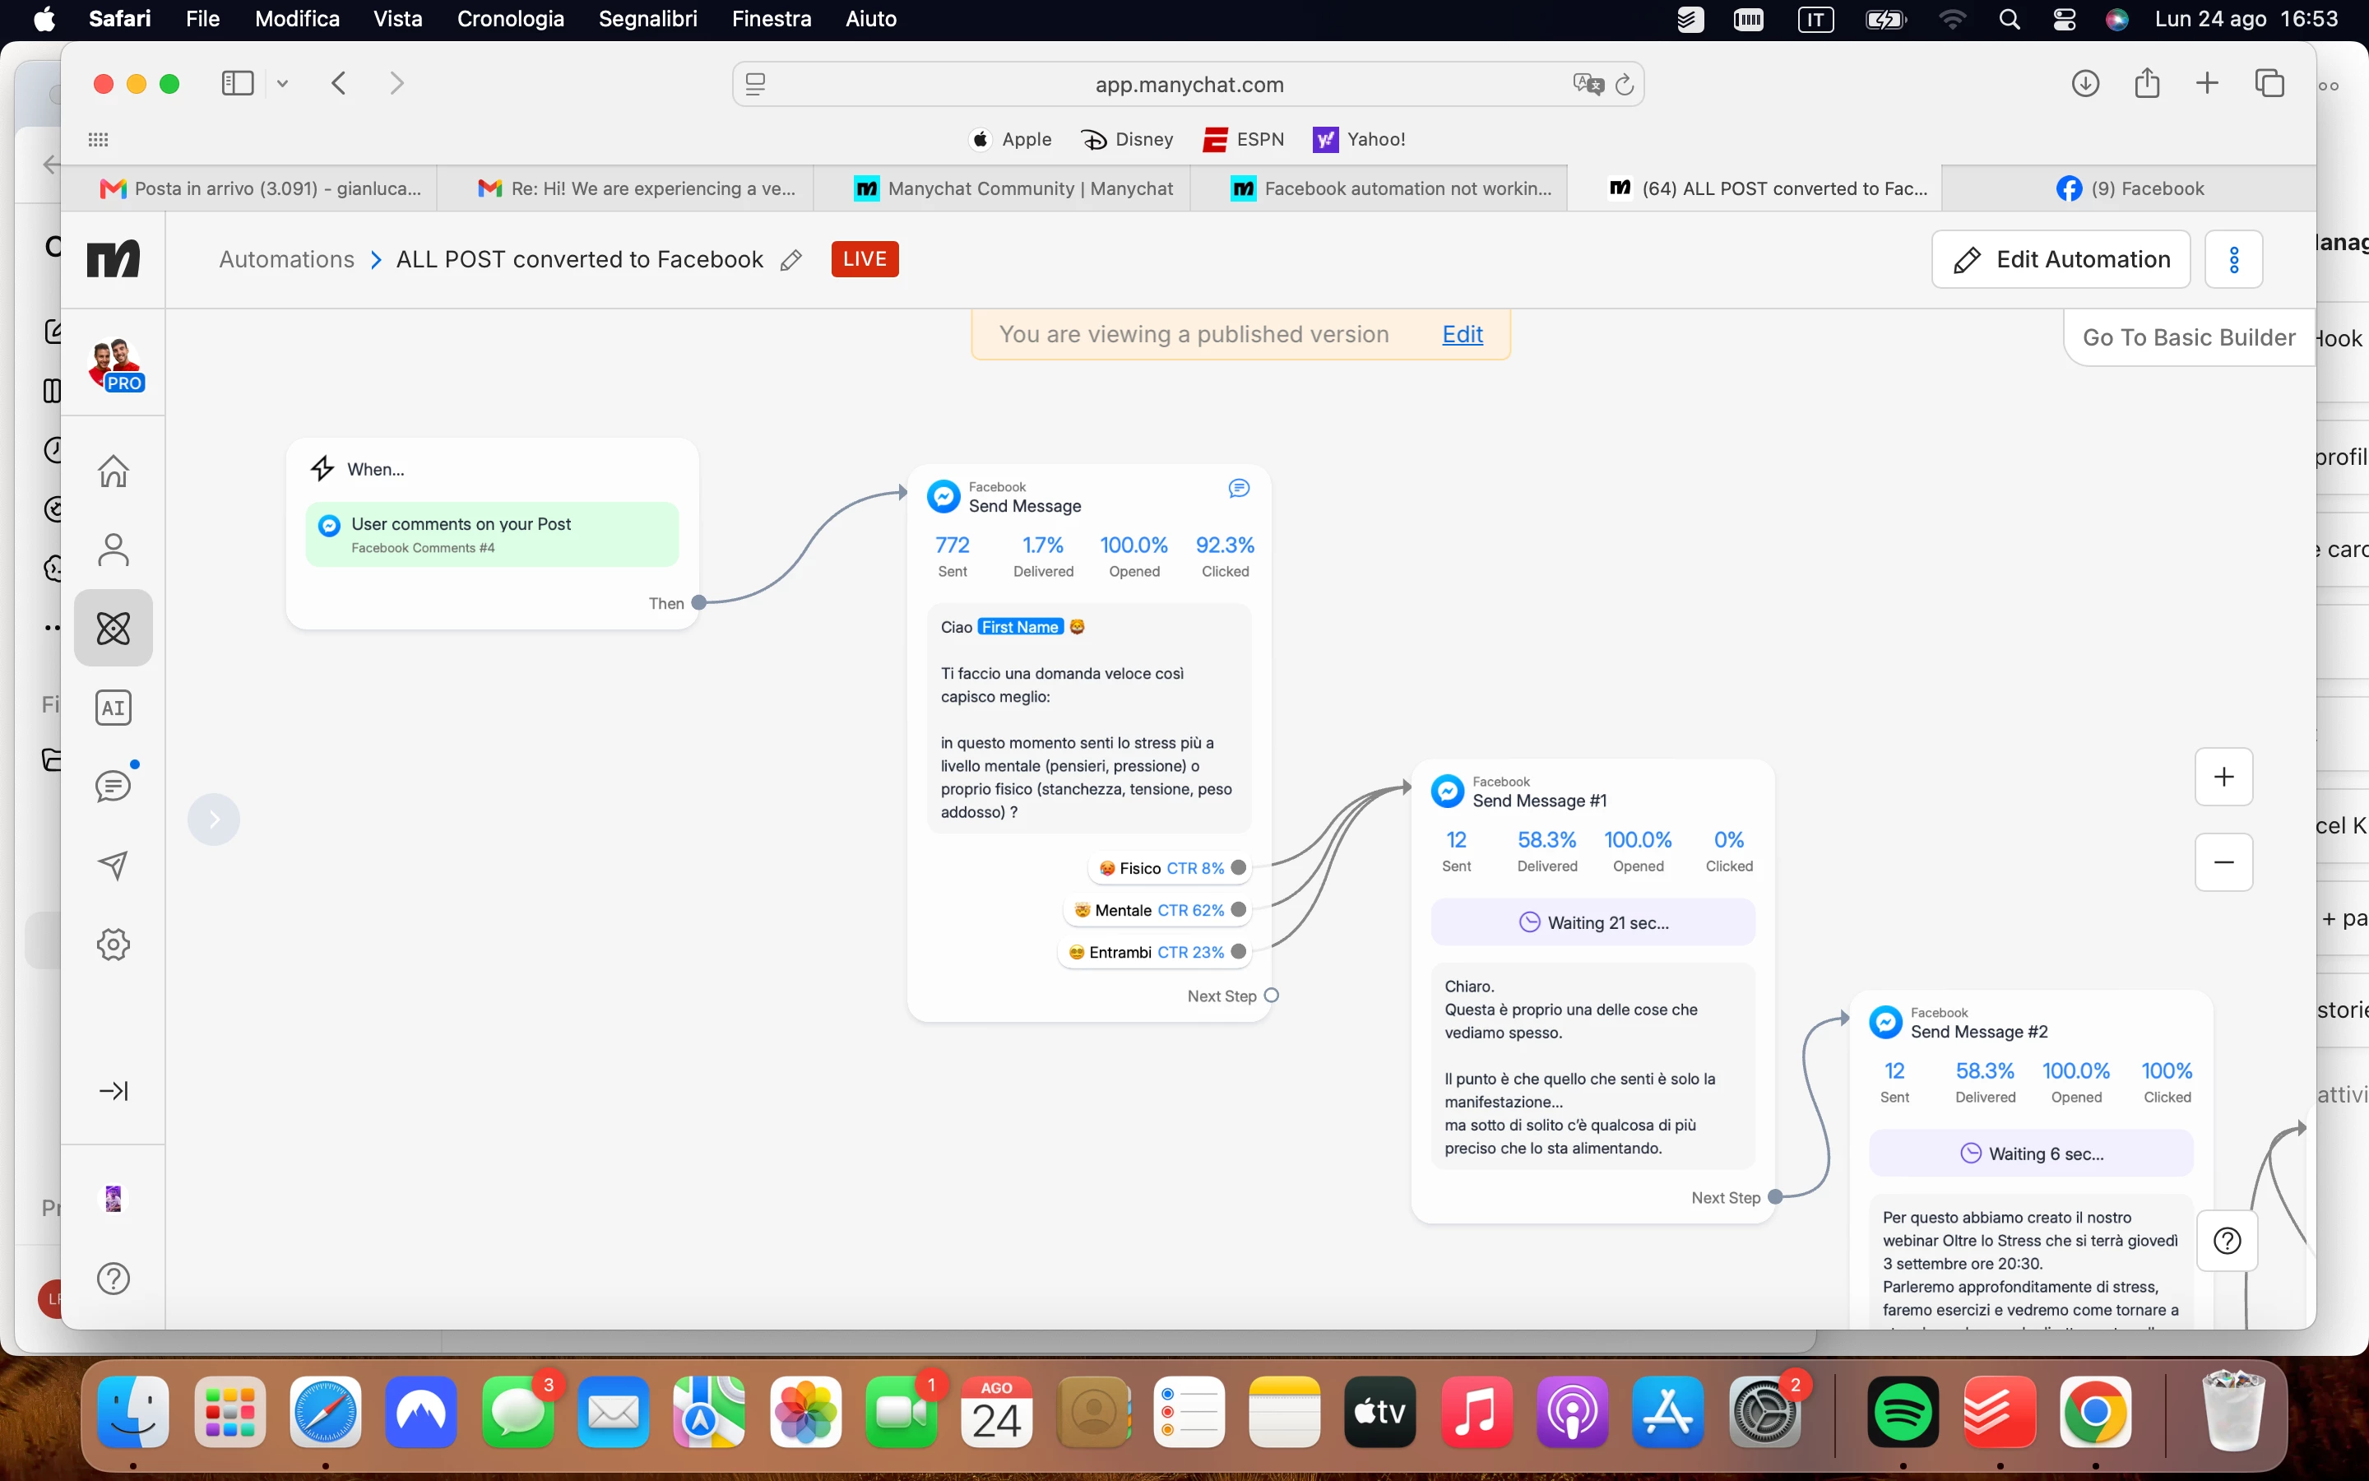Open the AI section in sidebar

tap(114, 708)
